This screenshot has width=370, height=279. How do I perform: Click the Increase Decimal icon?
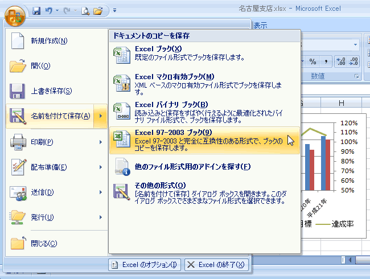pos(340,61)
